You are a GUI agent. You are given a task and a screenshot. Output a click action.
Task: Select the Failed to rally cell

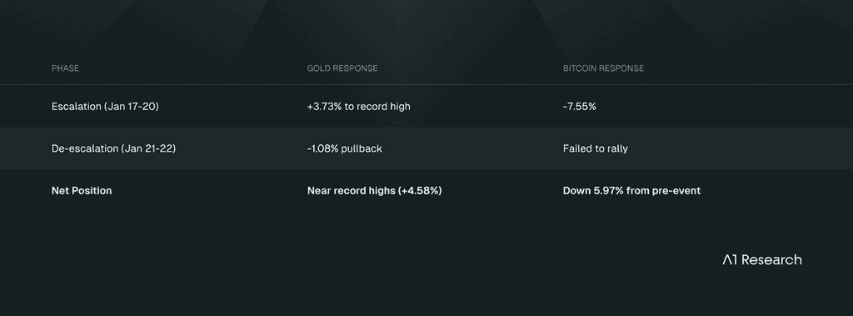pyautogui.click(x=595, y=148)
